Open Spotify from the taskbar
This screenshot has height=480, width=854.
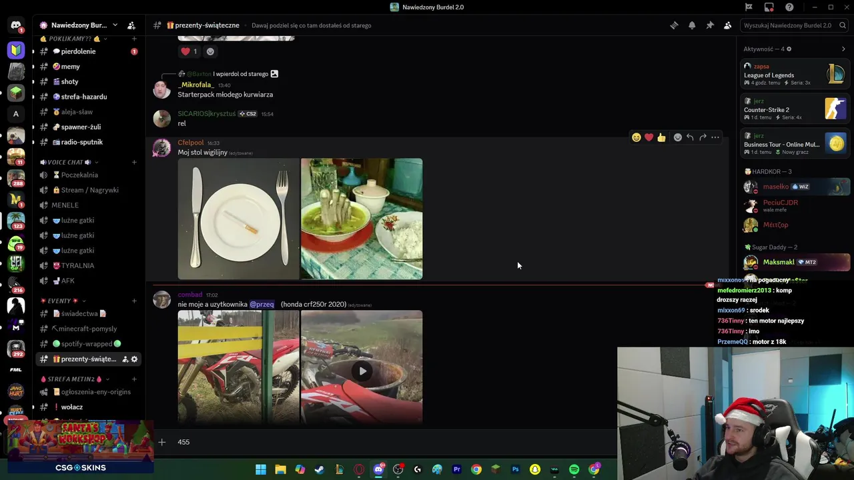[574, 469]
